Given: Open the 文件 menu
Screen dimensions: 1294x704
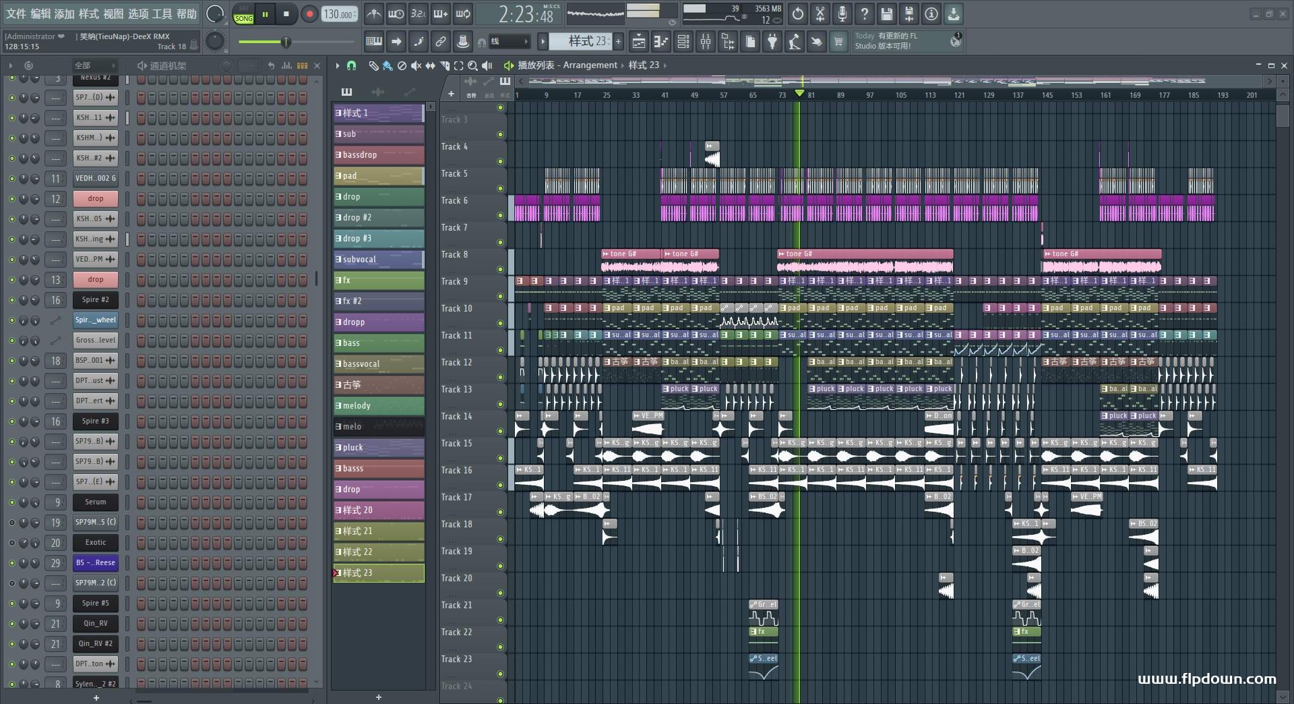Looking at the screenshot, I should coord(16,13).
